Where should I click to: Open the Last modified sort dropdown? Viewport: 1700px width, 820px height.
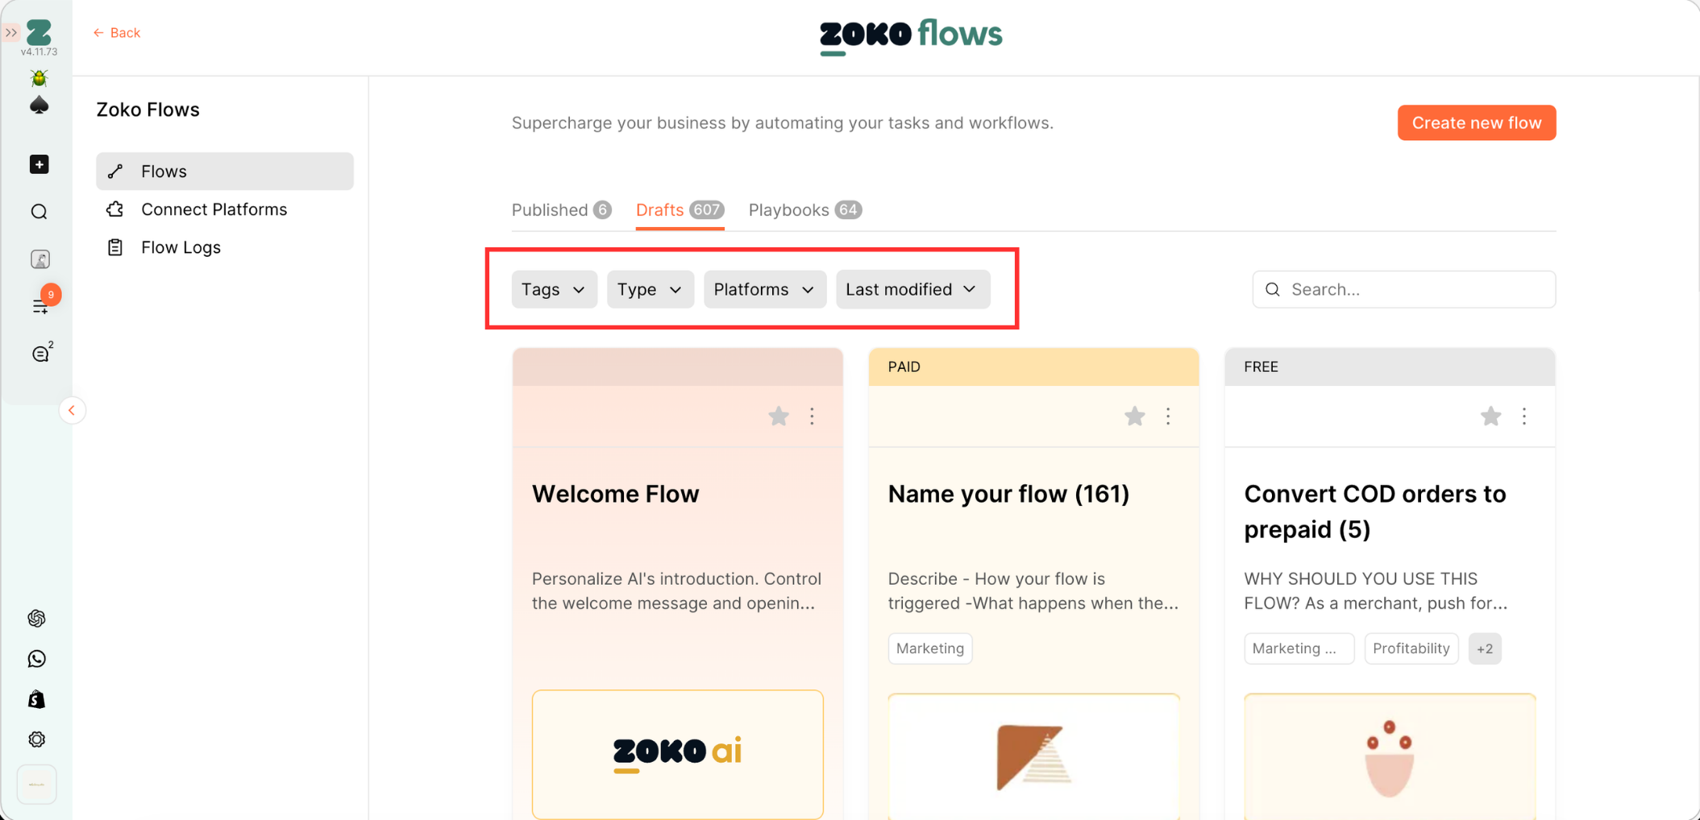point(912,289)
